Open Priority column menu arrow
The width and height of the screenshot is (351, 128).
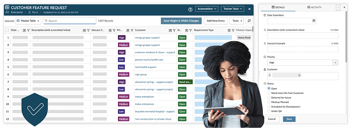tap(128, 30)
